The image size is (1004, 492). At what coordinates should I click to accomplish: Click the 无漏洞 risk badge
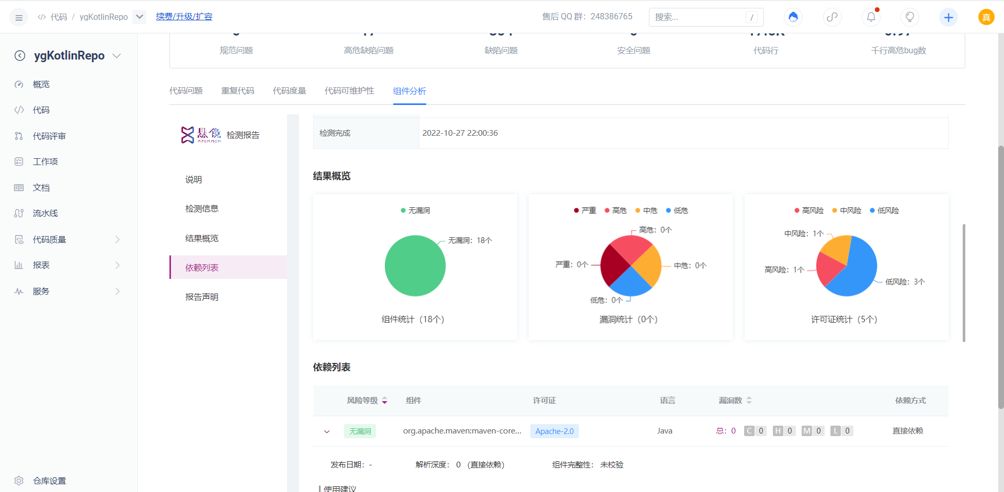pos(360,431)
